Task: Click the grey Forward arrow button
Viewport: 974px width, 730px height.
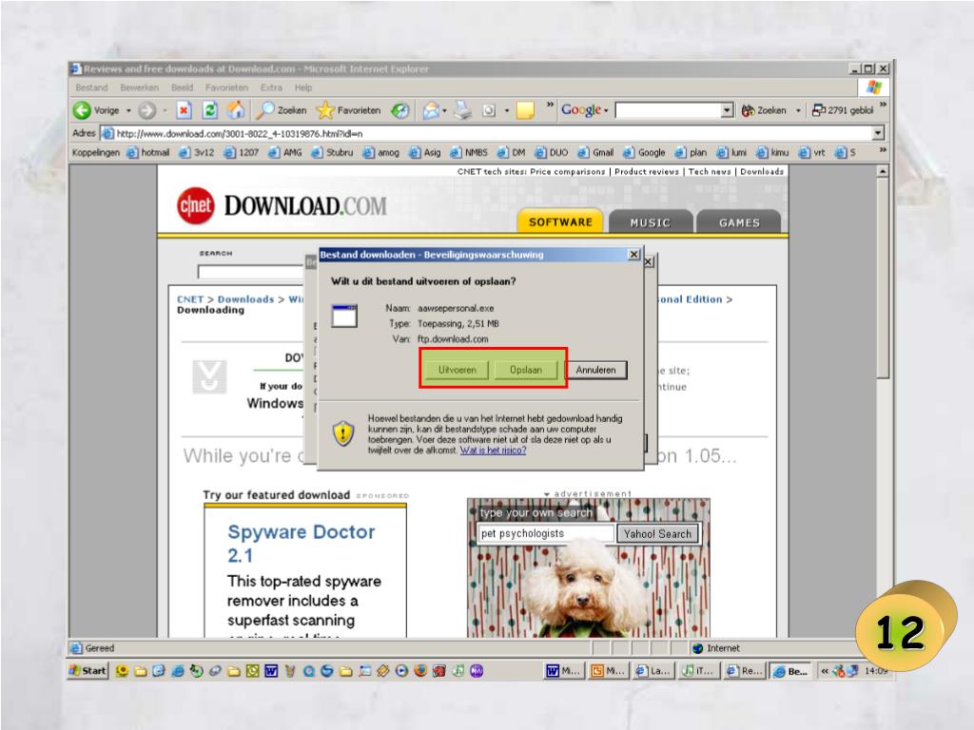Action: [147, 110]
